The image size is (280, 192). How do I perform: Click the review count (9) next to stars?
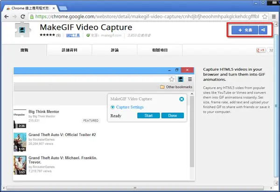pyautogui.click(x=58, y=35)
